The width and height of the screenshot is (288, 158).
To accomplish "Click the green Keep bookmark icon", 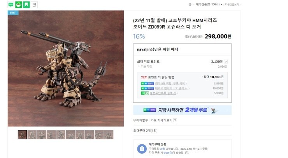I will click(x=26, y=5).
